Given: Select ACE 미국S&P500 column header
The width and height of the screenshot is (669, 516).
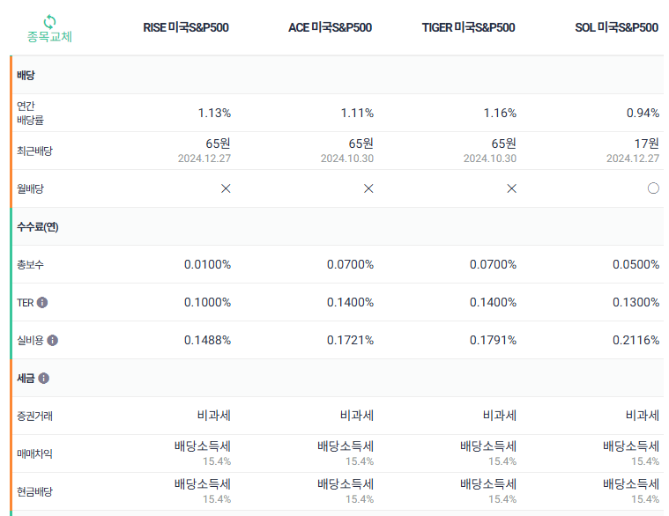Looking at the screenshot, I should [331, 27].
